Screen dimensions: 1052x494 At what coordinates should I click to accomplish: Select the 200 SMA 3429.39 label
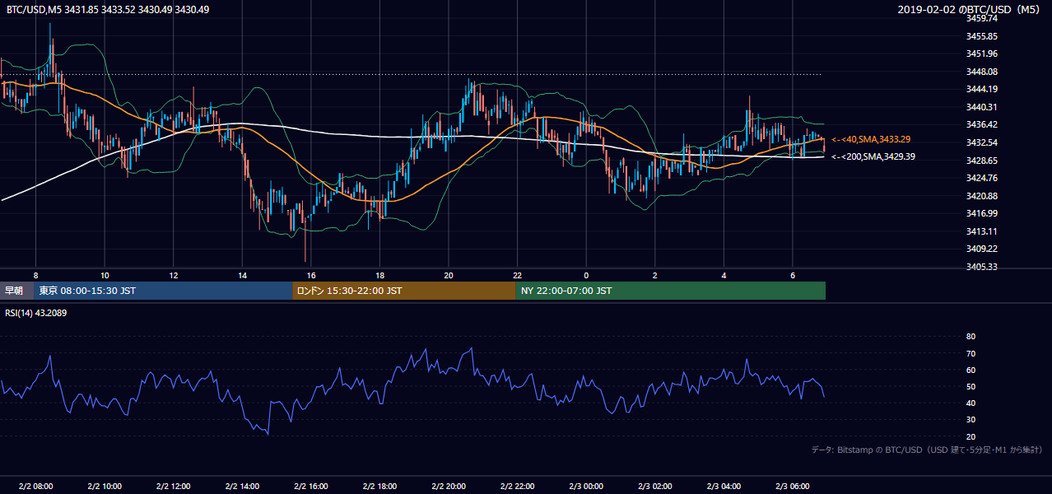[873, 156]
